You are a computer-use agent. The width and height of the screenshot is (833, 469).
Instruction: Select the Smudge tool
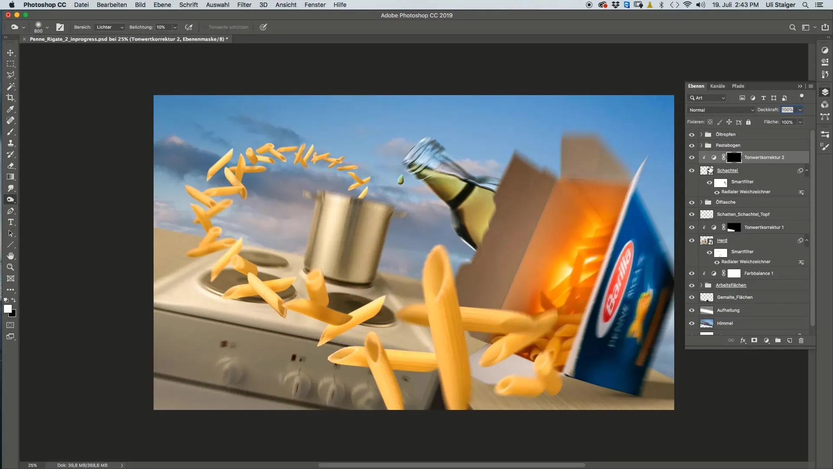(10, 188)
